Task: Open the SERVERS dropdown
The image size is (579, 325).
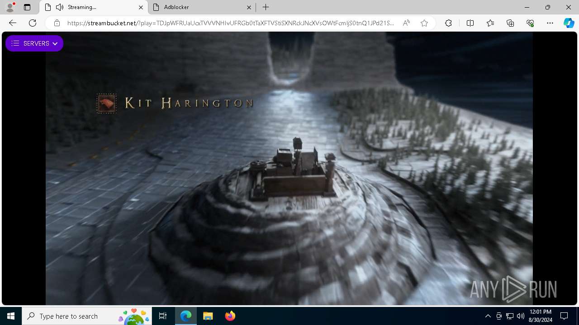Action: (x=34, y=43)
